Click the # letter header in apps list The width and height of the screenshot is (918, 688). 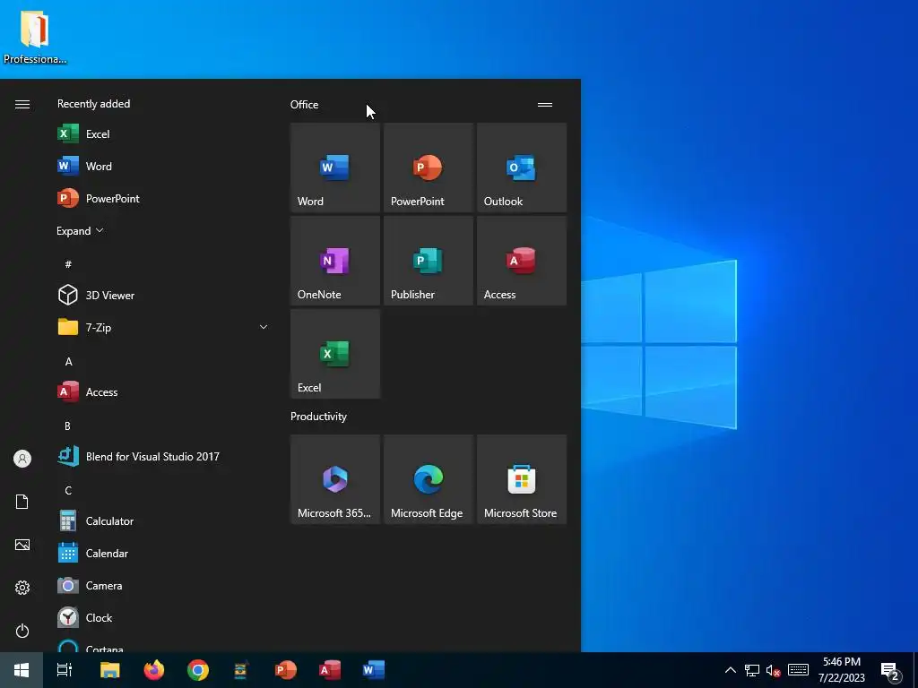[x=68, y=264]
